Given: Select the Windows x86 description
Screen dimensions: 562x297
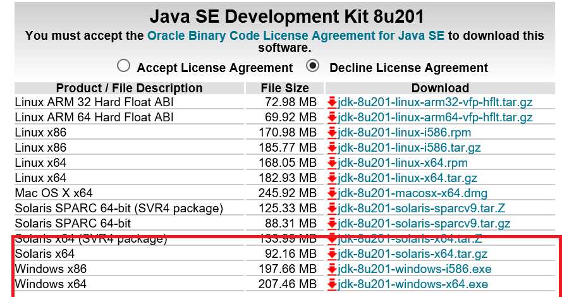Looking at the screenshot, I should 51,269.
